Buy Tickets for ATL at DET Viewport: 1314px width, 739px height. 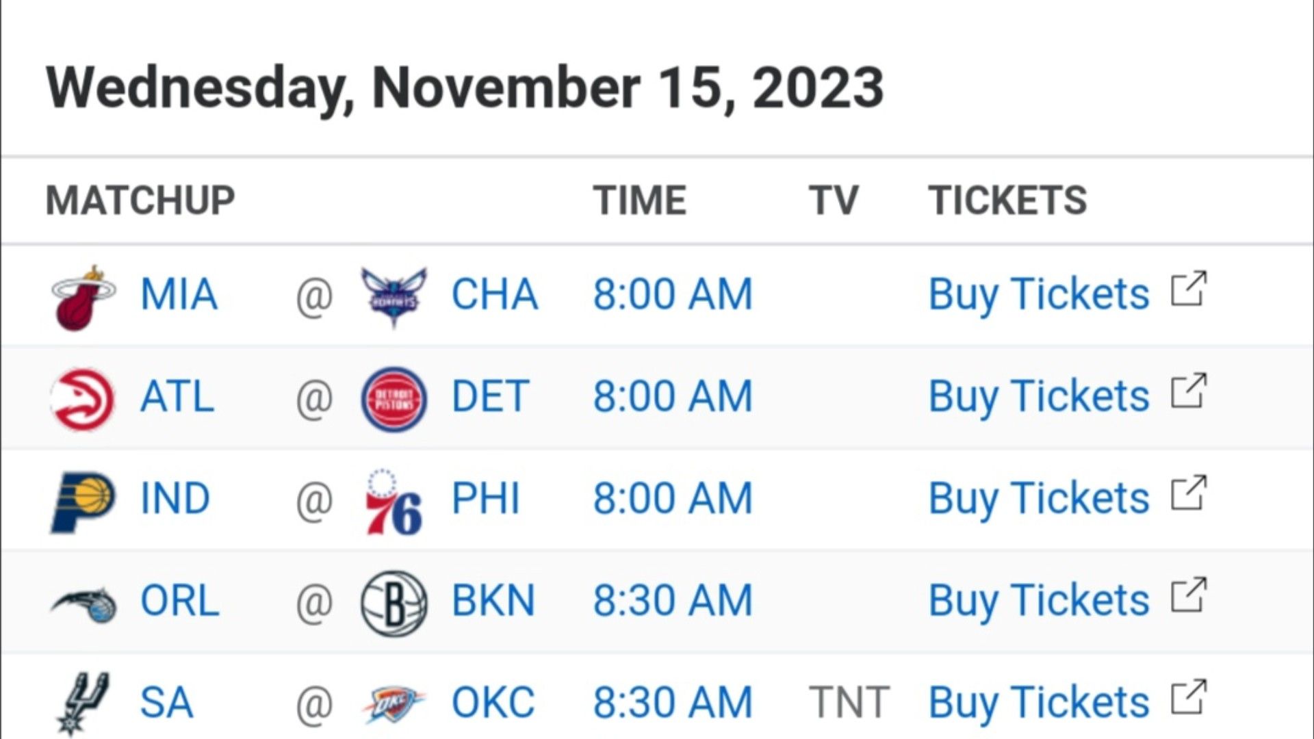[x=1038, y=396]
